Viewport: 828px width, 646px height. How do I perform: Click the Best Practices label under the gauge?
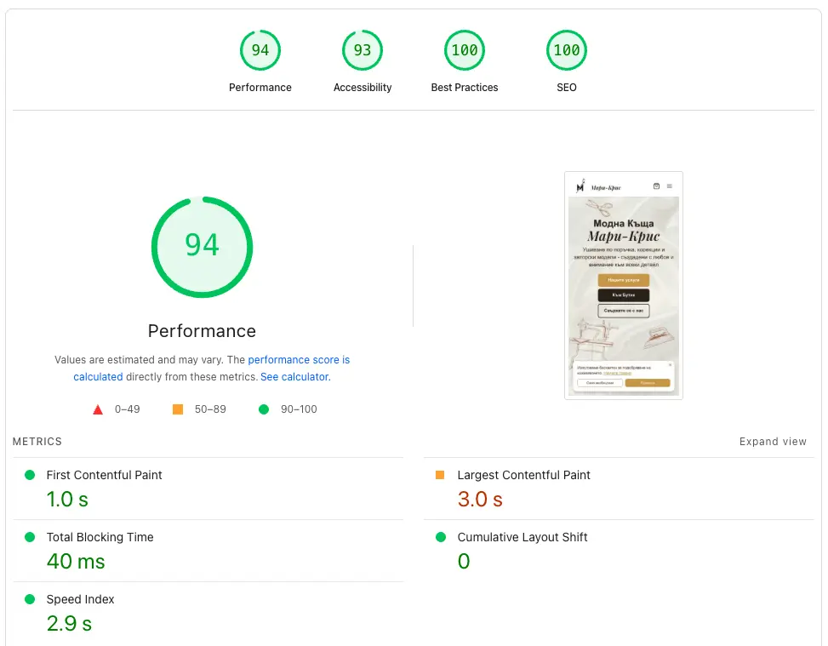pyautogui.click(x=464, y=88)
